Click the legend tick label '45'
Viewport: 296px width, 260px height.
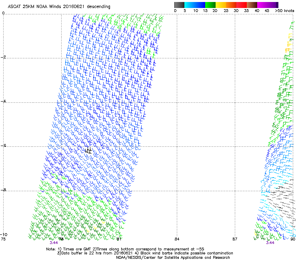267,11
